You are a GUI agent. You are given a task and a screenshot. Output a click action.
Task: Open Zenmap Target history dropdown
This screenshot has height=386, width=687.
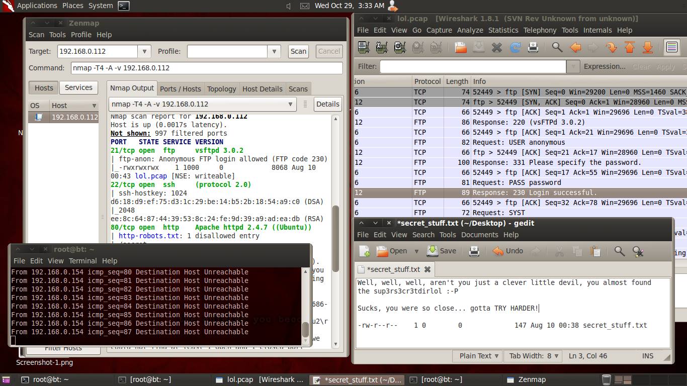(x=144, y=51)
